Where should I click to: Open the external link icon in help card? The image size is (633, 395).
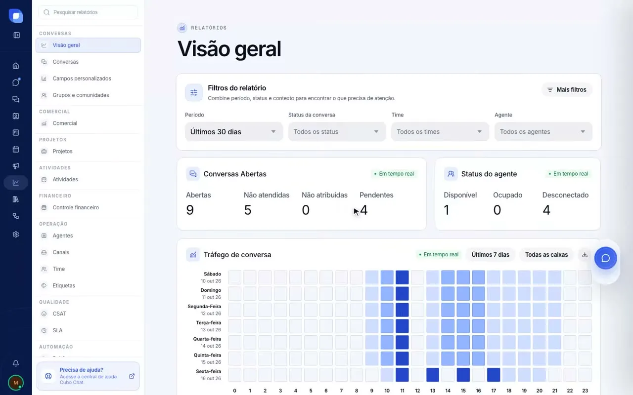[132, 376]
